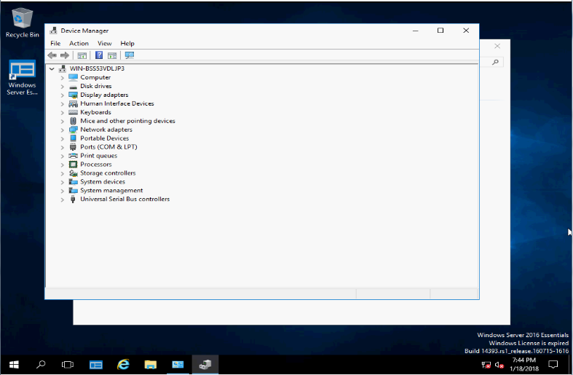Click the Scan for hardware changes icon
The width and height of the screenshot is (573, 375).
pos(130,55)
